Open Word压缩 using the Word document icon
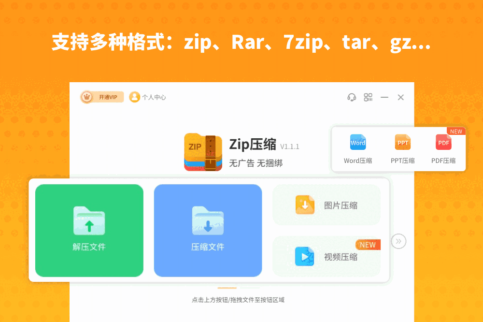 [358, 143]
